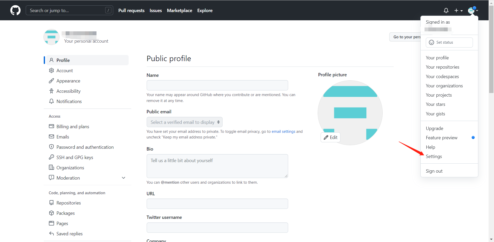This screenshot has height=242, width=494.
Task: Follow the email settings link
Action: click(x=284, y=132)
